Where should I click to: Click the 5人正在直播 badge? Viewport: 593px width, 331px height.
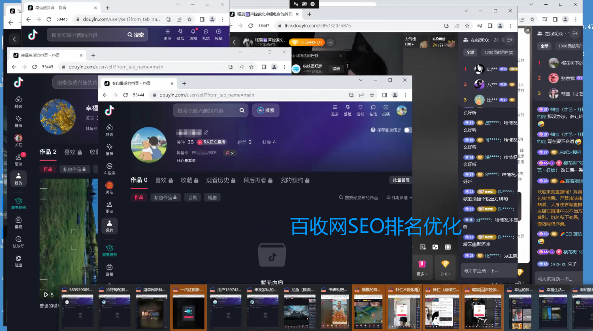tap(212, 142)
